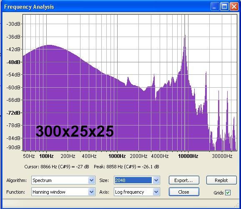Click the tallest spectrum peak near 8858 Hz
241x209 pixels.
coord(185,36)
